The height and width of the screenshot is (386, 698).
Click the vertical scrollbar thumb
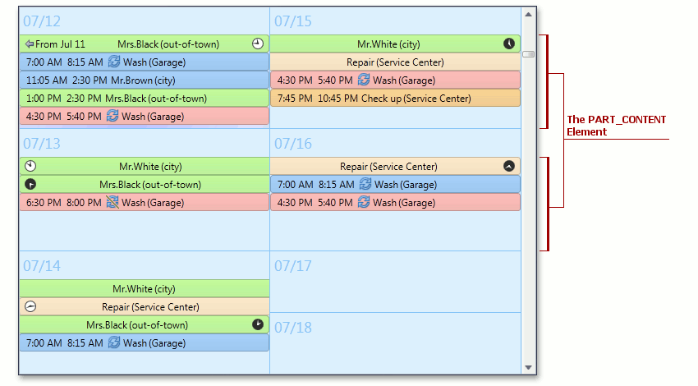pos(528,54)
